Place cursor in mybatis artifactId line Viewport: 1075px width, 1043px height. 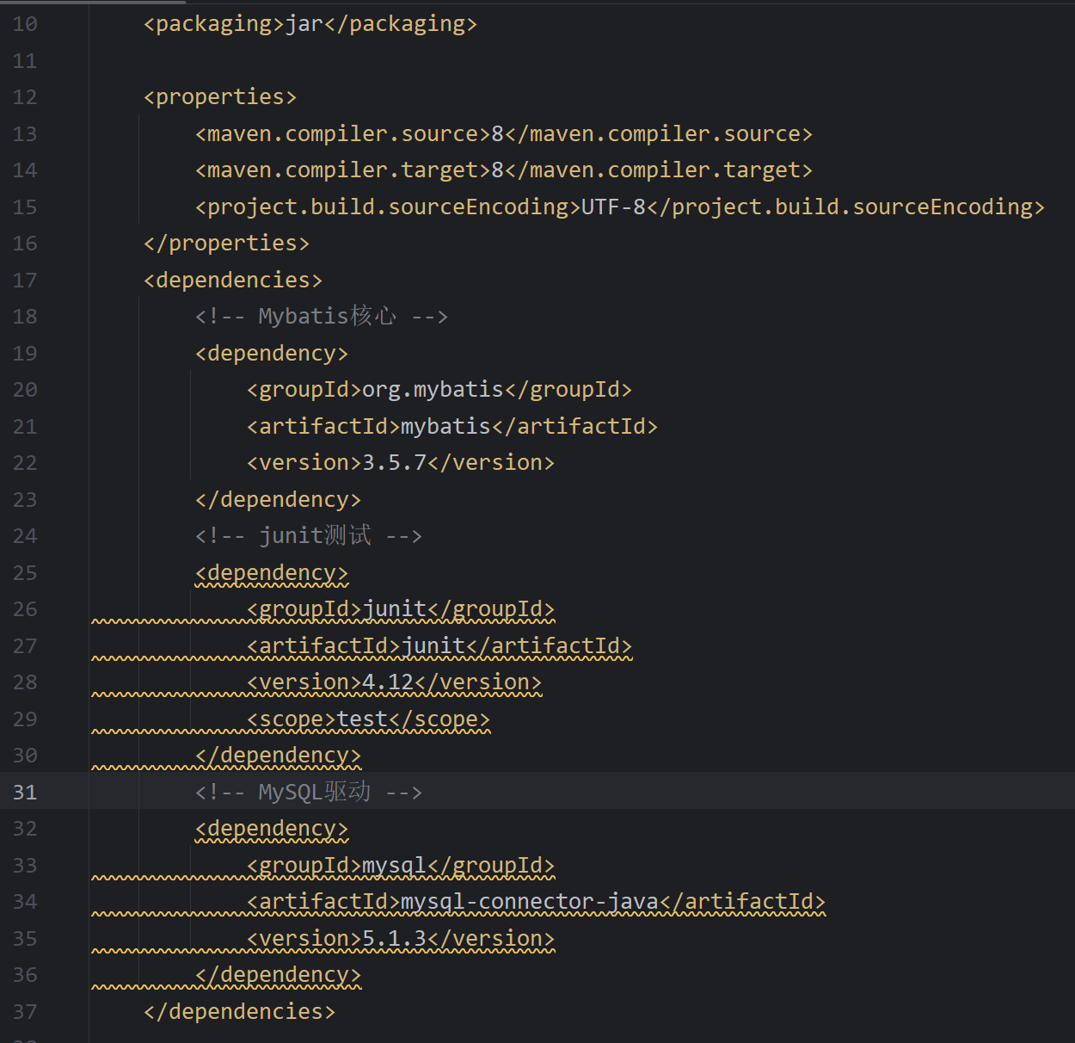451,427
